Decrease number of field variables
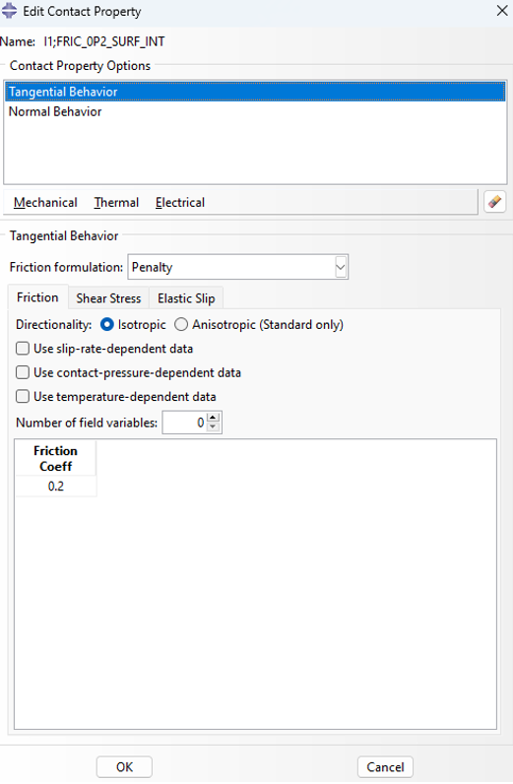 (x=213, y=427)
